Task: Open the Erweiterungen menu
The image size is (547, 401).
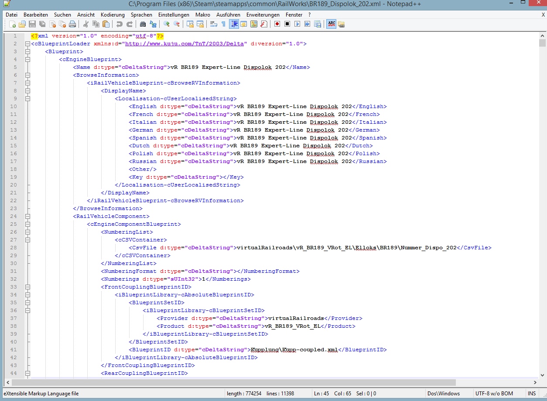Action: point(263,14)
